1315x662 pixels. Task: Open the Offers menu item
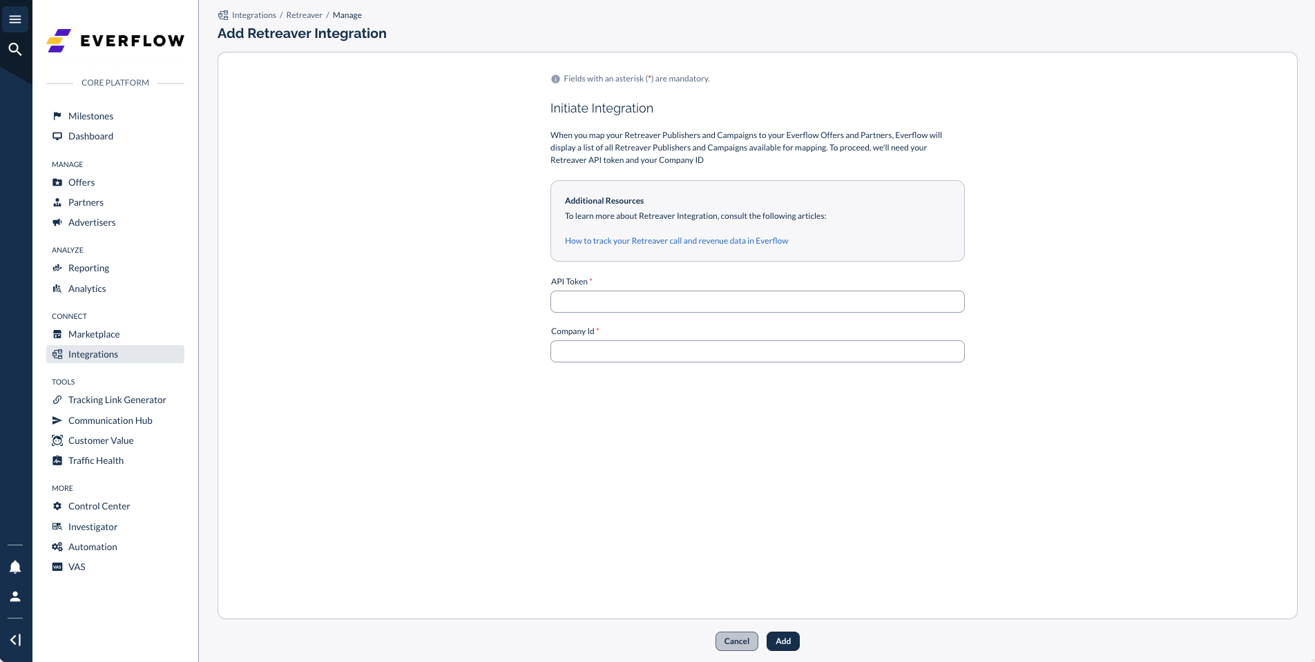point(81,182)
